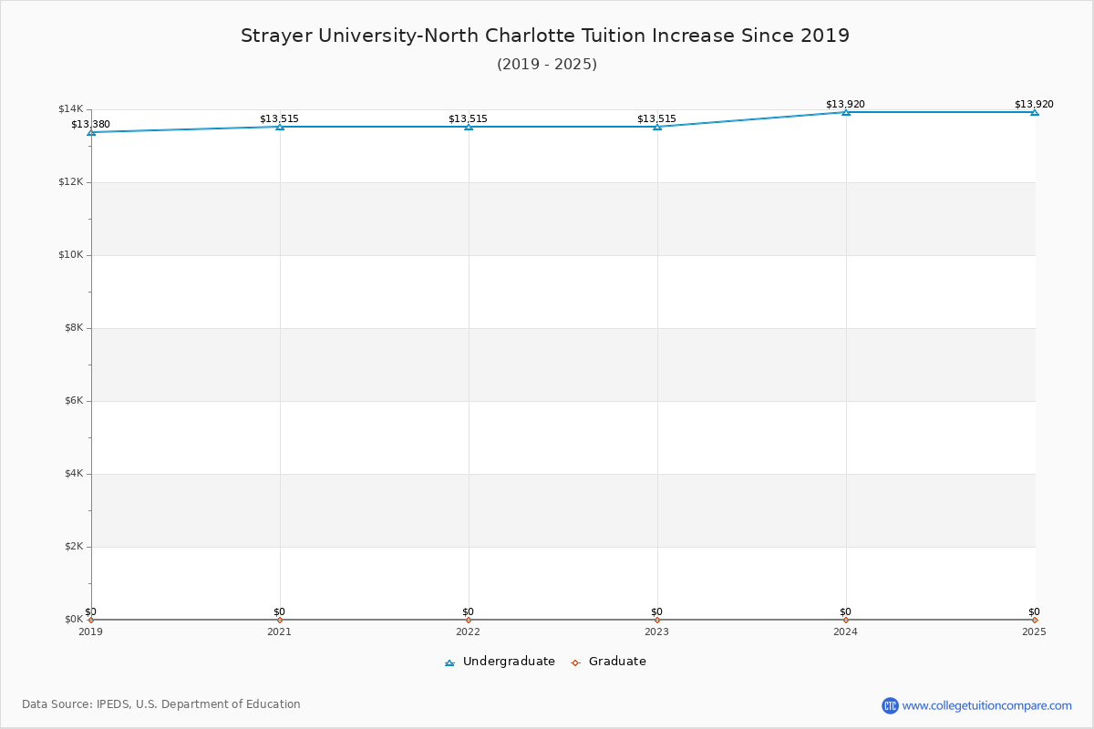
Task: Select the 2023 undergraduate data point $13,515
Action: (x=657, y=127)
